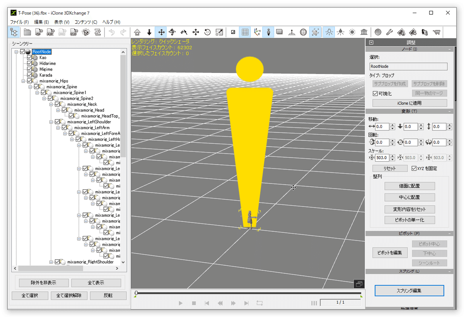Click the iClone に適用 button
Viewport: 464px width, 317px height.
tap(409, 103)
